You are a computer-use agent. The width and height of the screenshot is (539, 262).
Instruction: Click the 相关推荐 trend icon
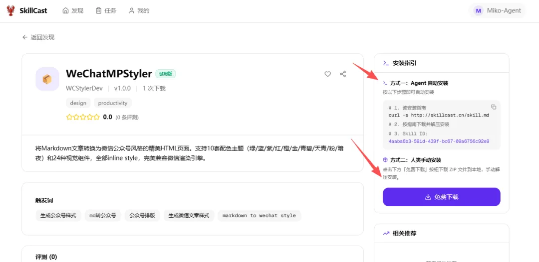tap(386, 234)
